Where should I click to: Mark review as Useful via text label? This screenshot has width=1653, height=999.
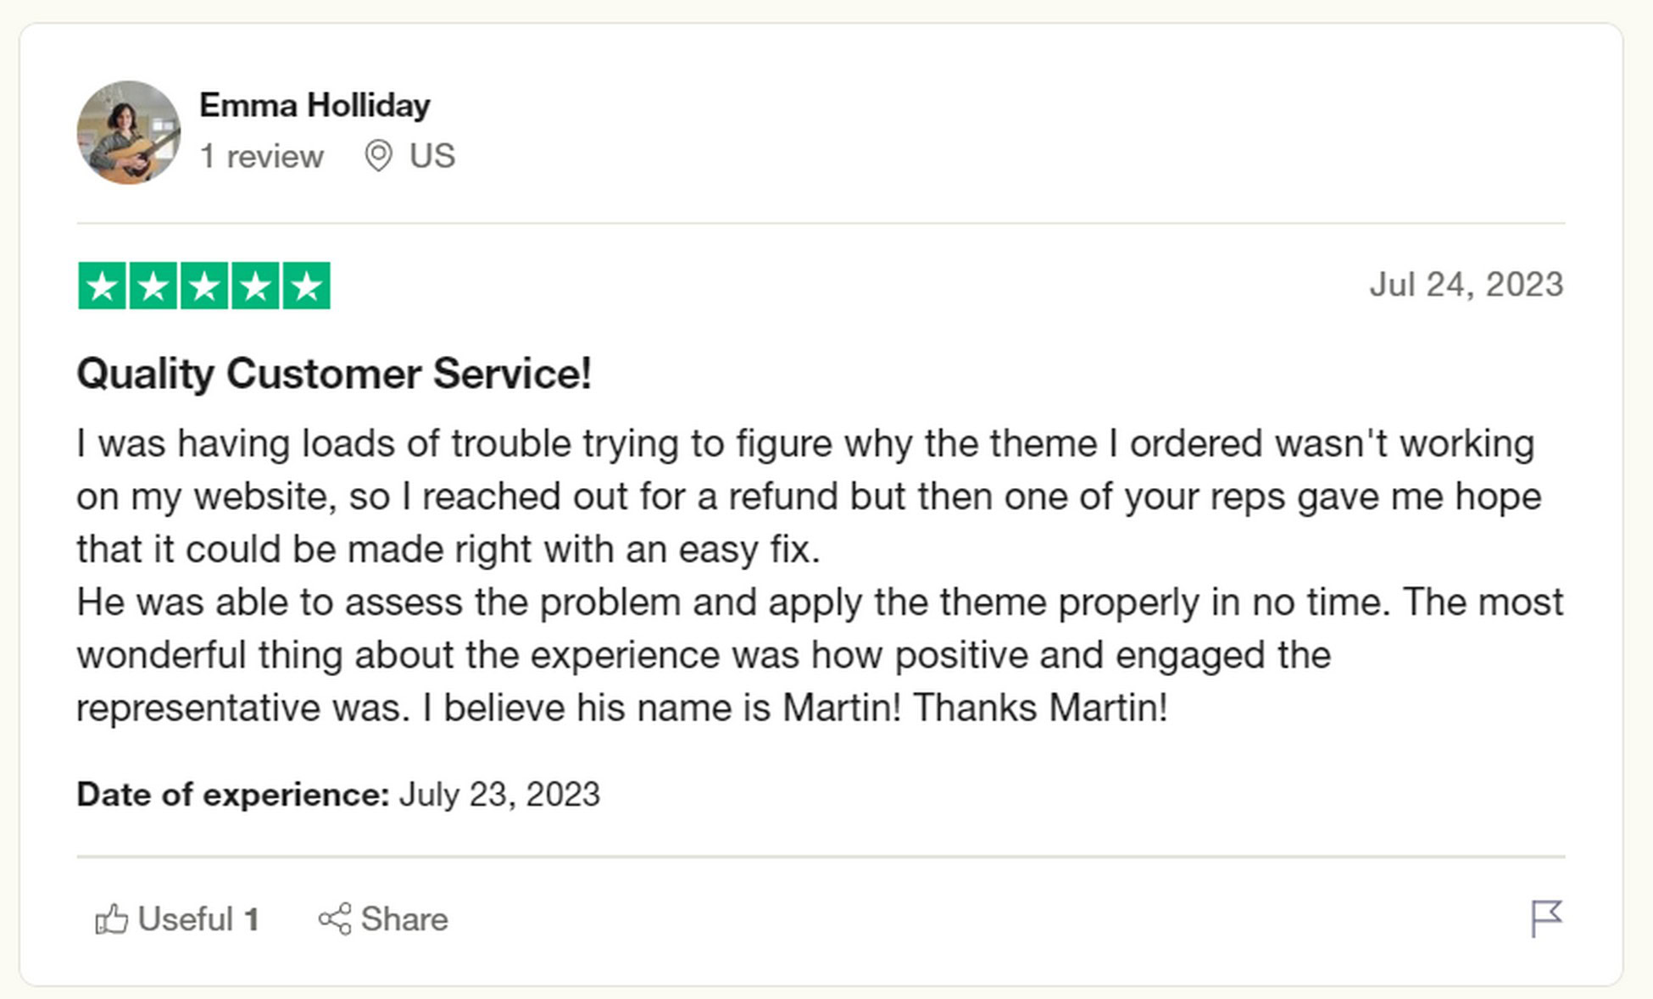186,919
